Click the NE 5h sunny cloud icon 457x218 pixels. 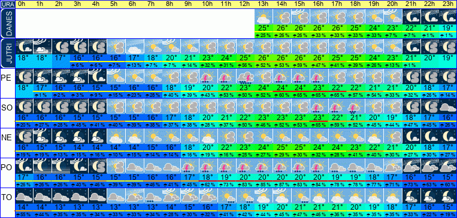pyautogui.click(x=116, y=136)
